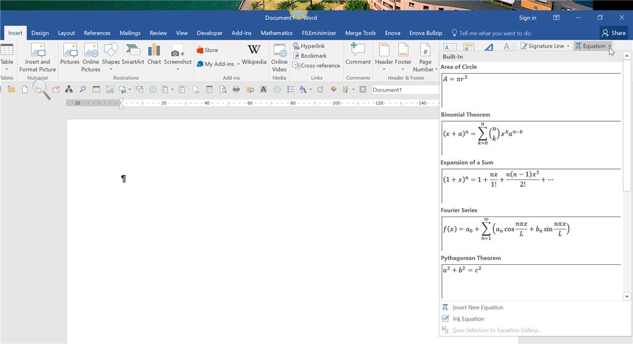This screenshot has width=633, height=344.
Task: Click the Text Box icon in ribbon
Action: pos(450,47)
